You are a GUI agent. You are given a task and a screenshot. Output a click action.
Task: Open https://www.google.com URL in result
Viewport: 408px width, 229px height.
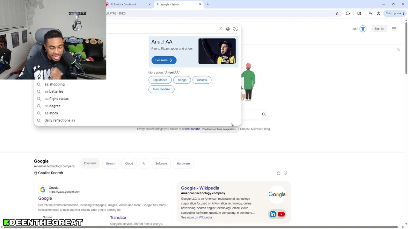pyautogui.click(x=64, y=192)
